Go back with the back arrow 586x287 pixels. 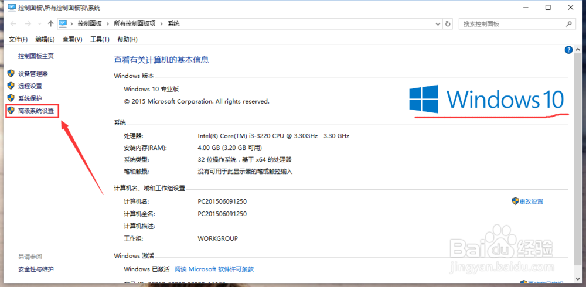click(13, 24)
